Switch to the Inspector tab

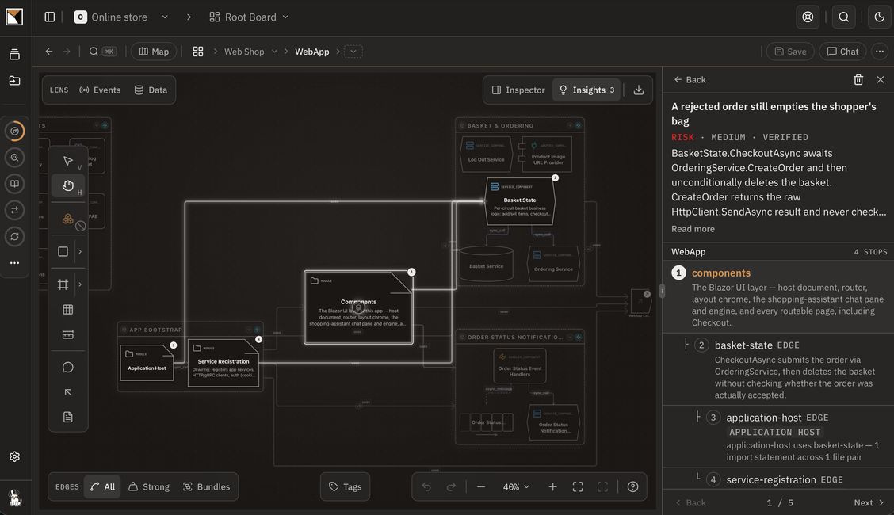[518, 90]
